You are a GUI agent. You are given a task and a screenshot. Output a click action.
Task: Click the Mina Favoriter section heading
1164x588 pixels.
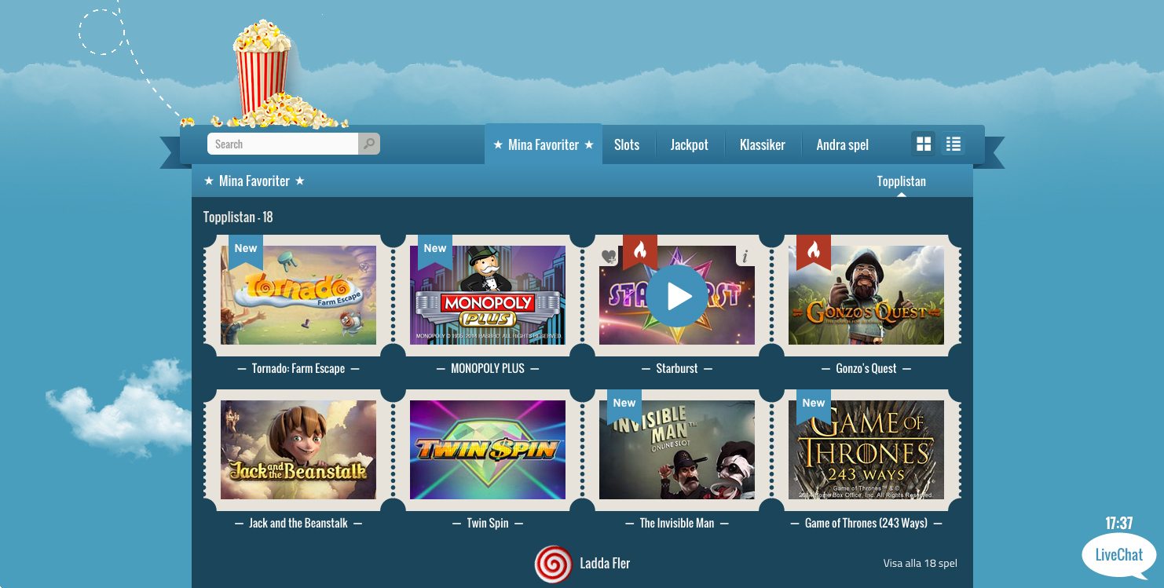[254, 181]
